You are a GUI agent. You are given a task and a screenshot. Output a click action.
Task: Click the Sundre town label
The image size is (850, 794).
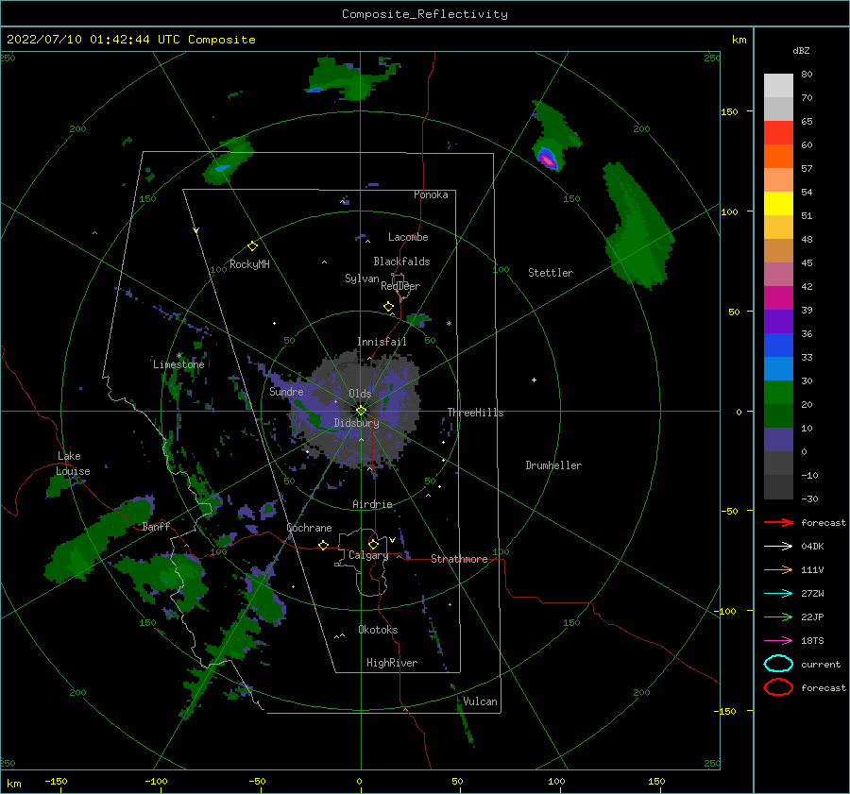[286, 391]
